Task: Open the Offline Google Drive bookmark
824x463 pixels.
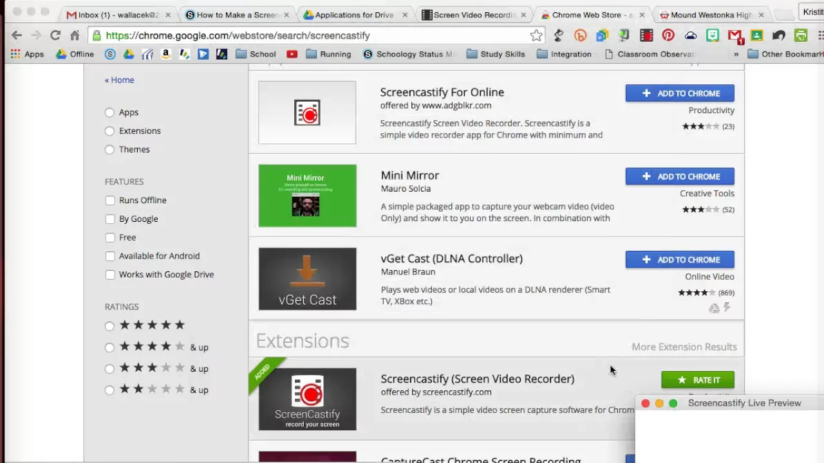Action: click(75, 54)
